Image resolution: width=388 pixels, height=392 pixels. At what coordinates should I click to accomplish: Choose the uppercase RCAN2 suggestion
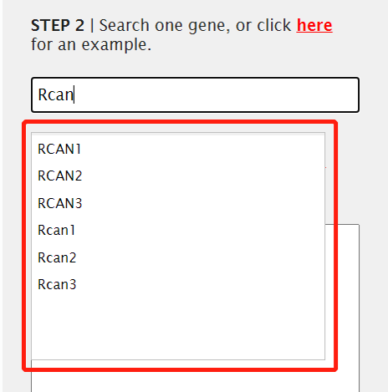click(178, 176)
